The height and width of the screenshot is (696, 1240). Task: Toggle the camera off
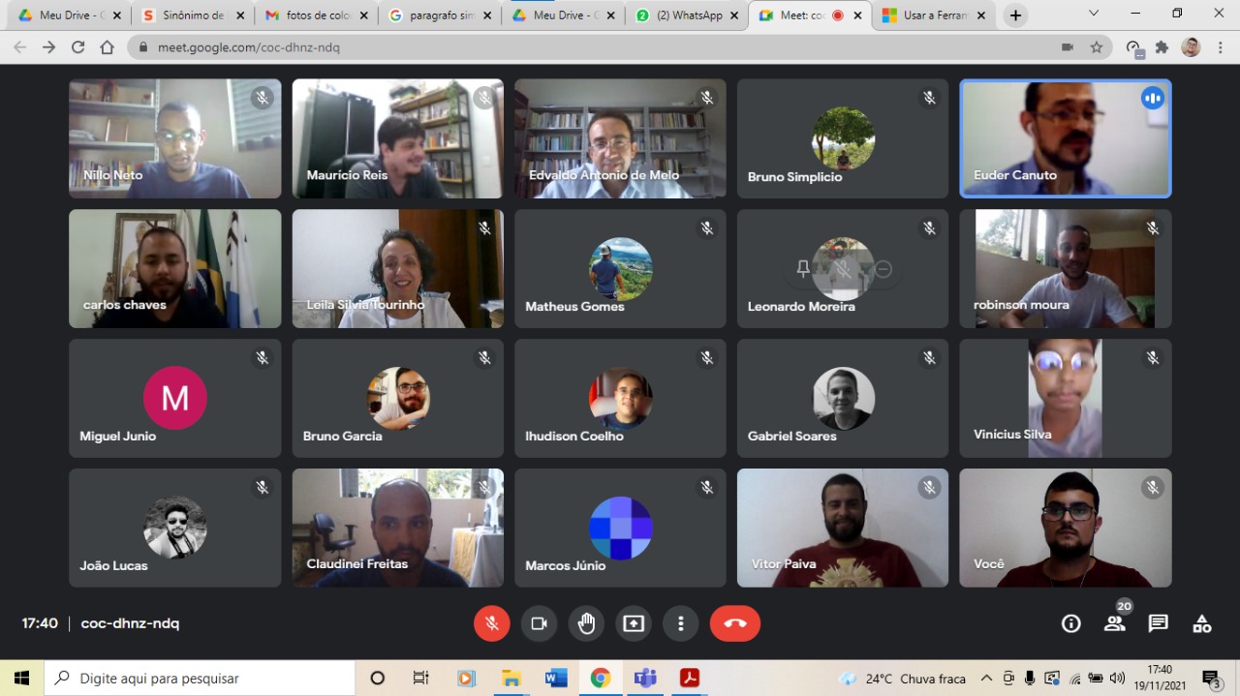540,623
